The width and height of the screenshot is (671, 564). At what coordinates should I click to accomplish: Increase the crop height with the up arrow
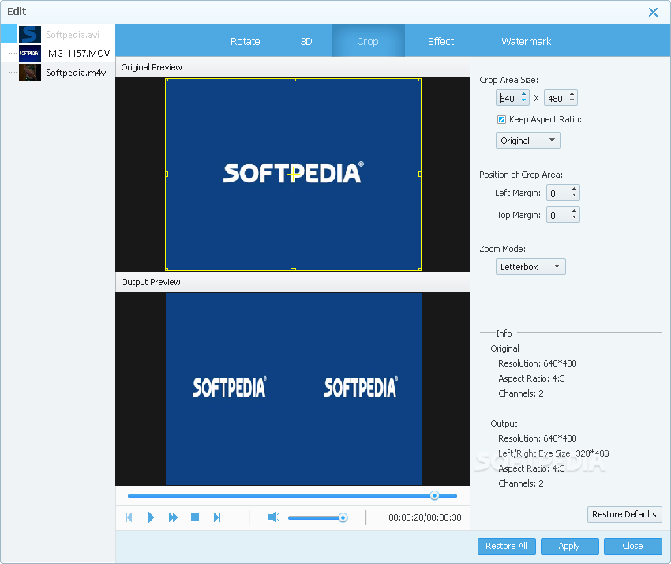572,94
